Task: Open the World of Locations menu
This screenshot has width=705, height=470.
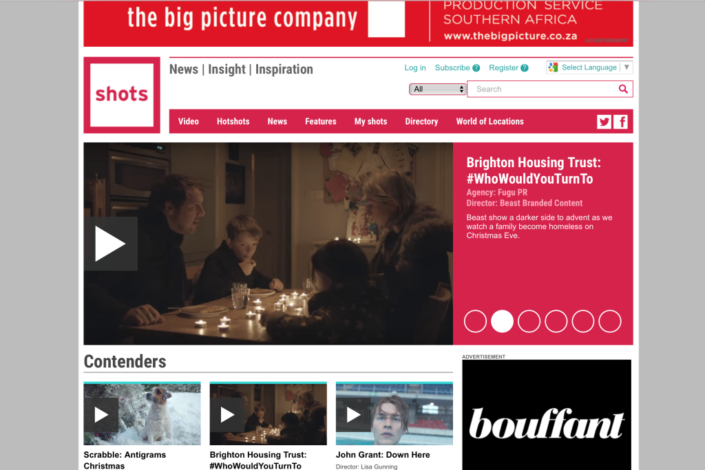Action: coord(490,121)
